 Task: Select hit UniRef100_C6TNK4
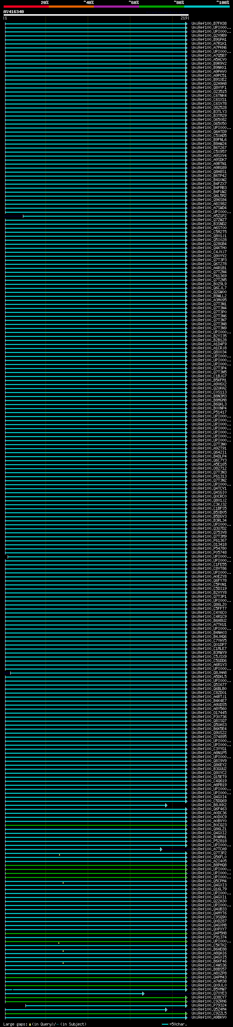pos(209,96)
